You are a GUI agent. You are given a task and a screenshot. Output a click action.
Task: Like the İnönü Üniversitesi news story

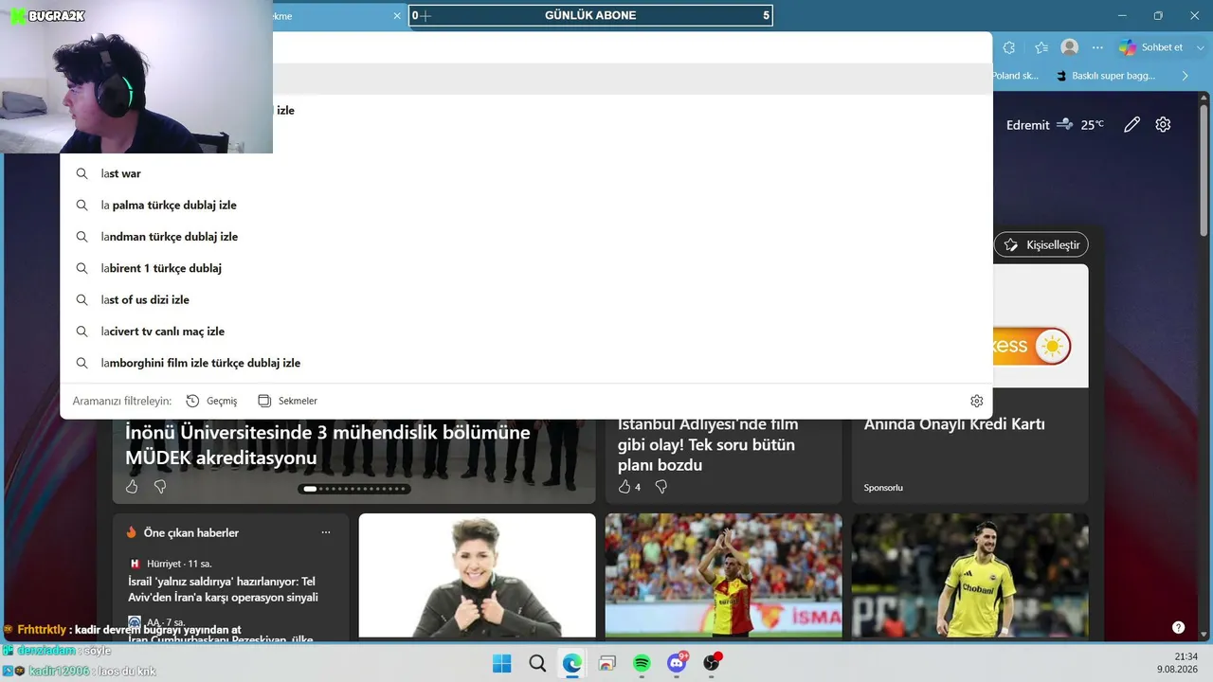point(132,487)
